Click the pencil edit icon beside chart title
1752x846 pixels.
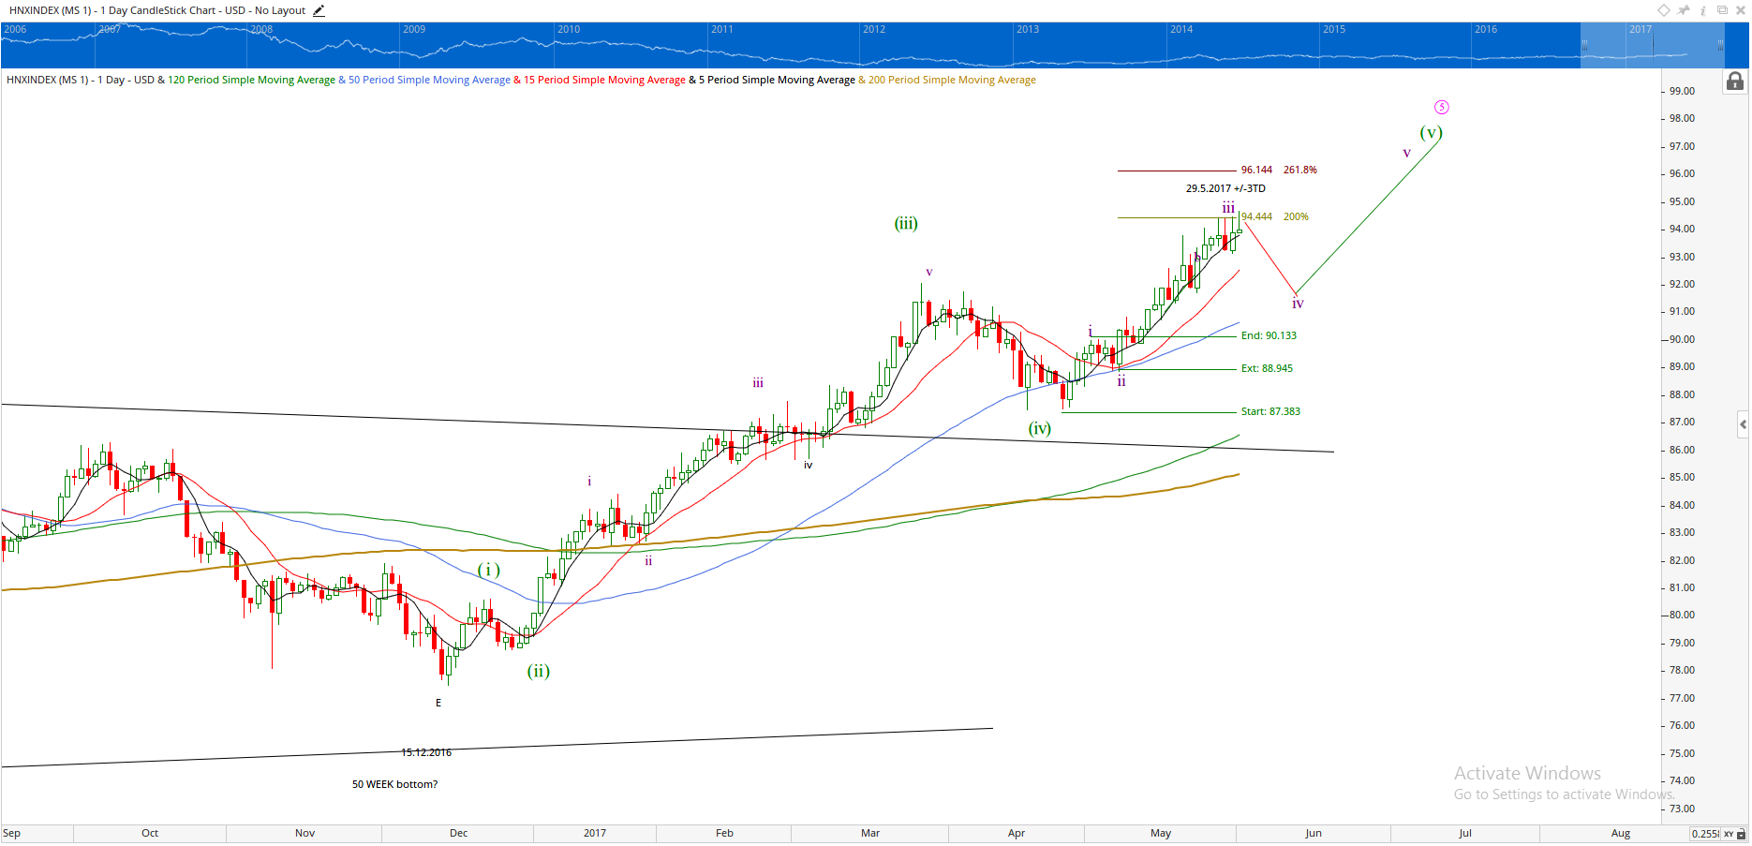[x=319, y=10]
